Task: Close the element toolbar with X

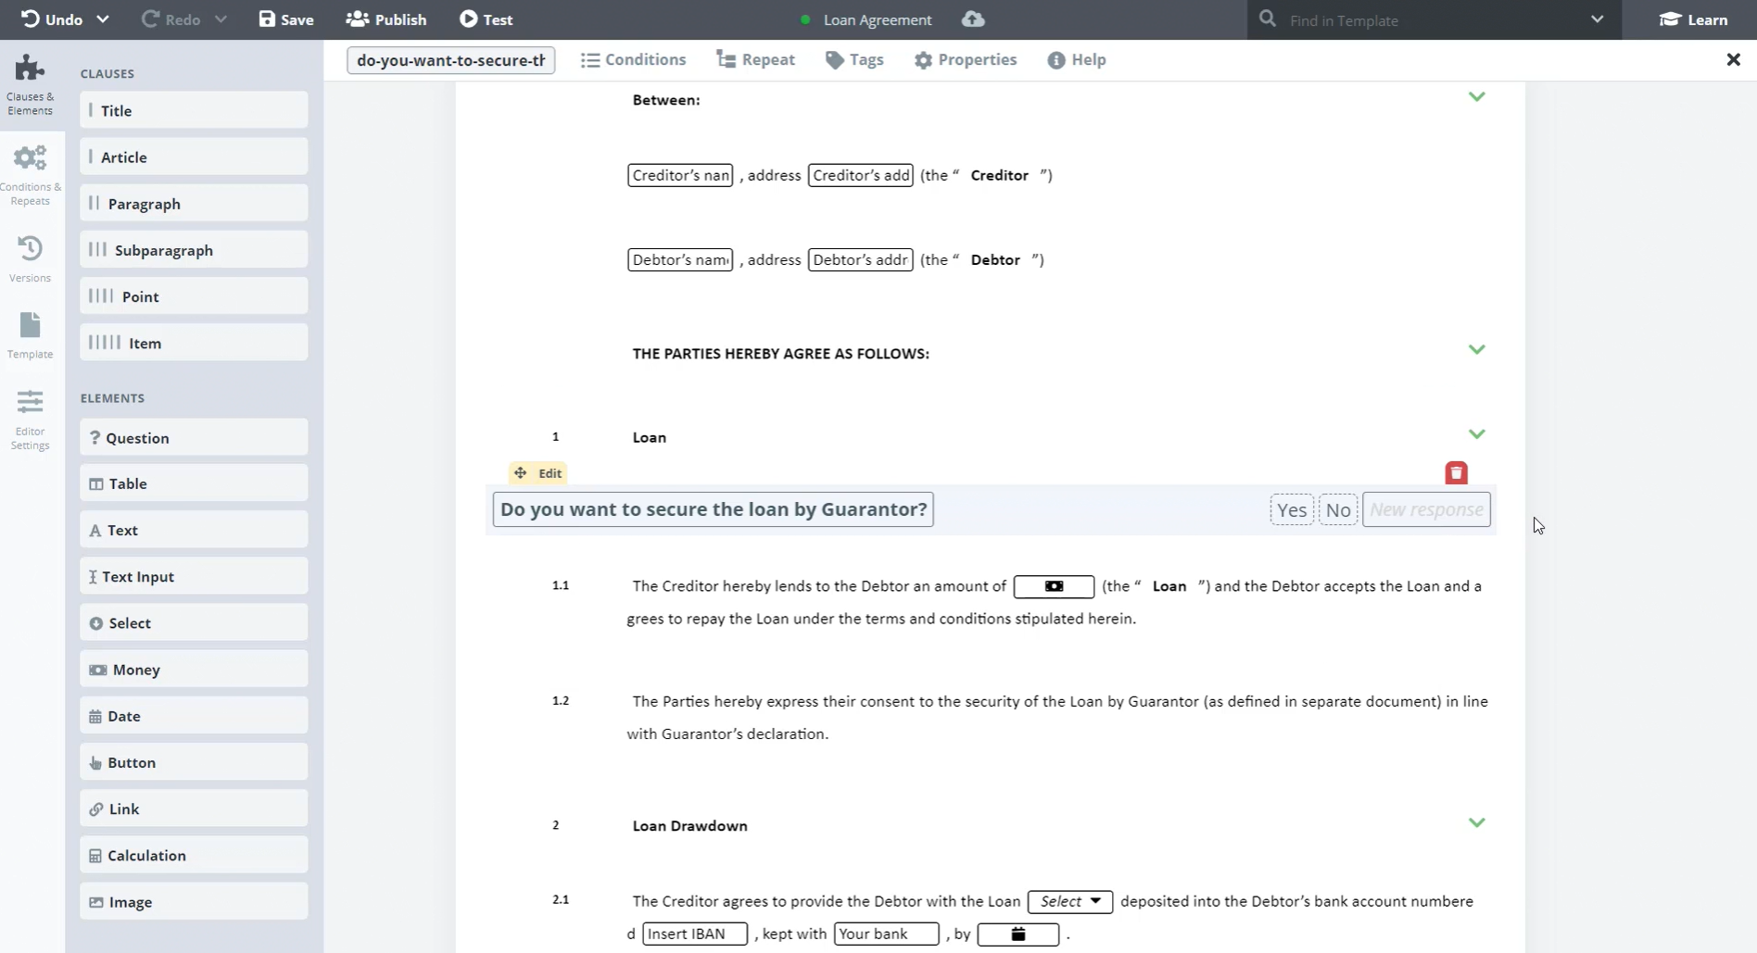Action: click(1733, 60)
